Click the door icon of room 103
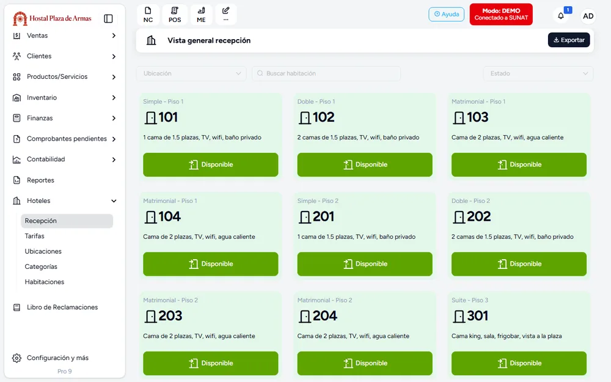 point(459,117)
